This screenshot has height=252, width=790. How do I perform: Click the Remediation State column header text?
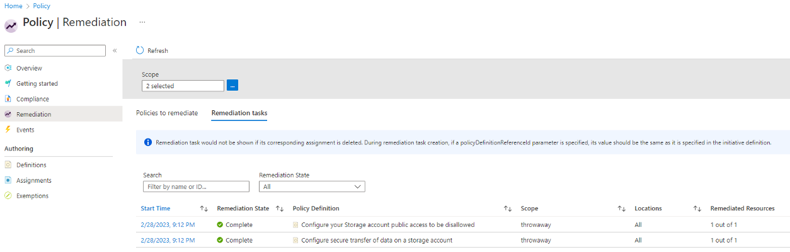pos(243,209)
